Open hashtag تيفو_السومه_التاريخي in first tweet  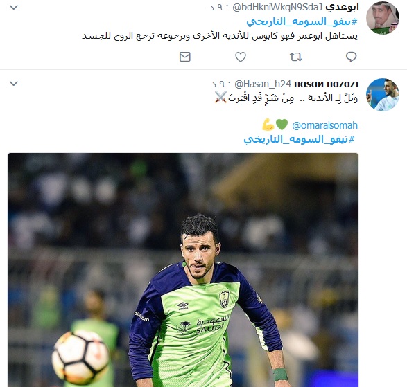[x=302, y=21]
